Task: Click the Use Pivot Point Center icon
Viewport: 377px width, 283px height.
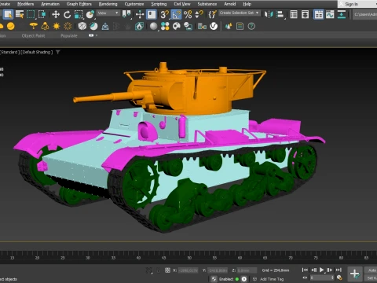Action: click(126, 14)
